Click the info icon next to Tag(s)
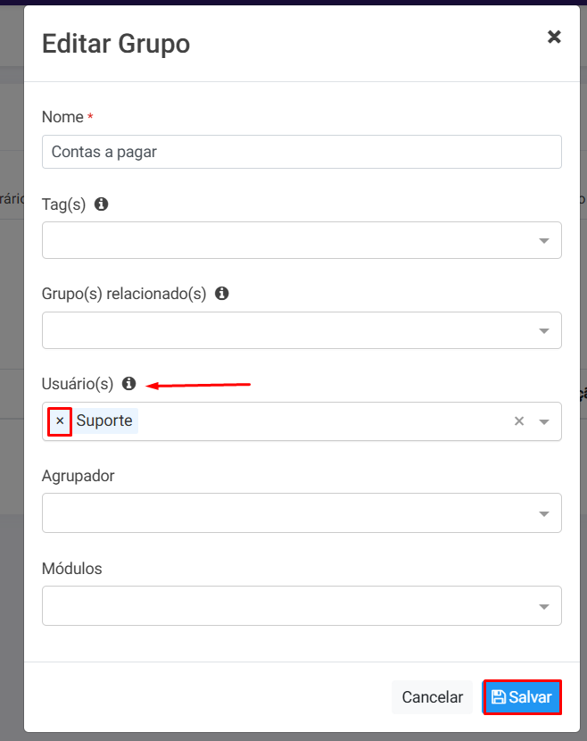This screenshot has width=587, height=741. click(102, 204)
